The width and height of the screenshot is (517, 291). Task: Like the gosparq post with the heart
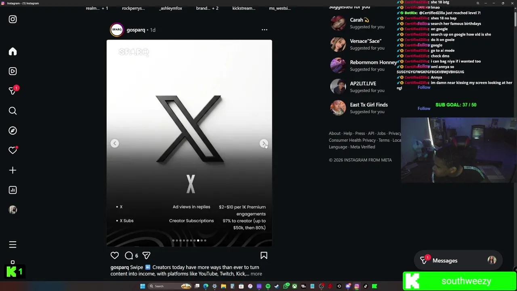115,255
